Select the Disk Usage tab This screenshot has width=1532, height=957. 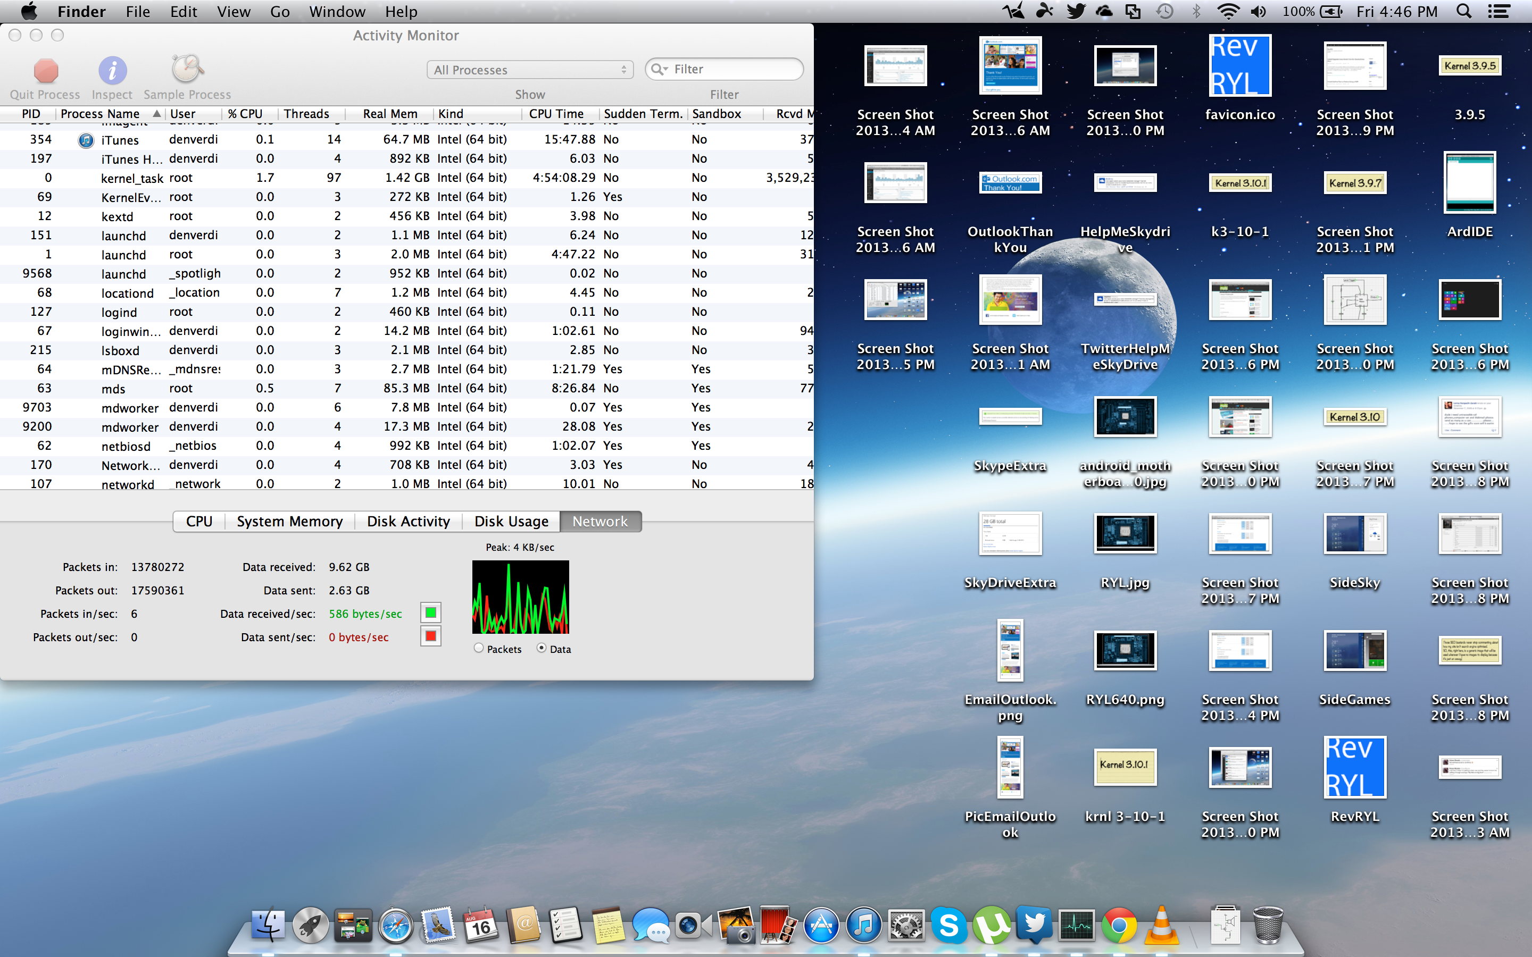(x=510, y=521)
